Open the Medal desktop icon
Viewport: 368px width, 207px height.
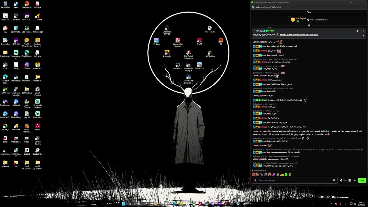(27, 139)
